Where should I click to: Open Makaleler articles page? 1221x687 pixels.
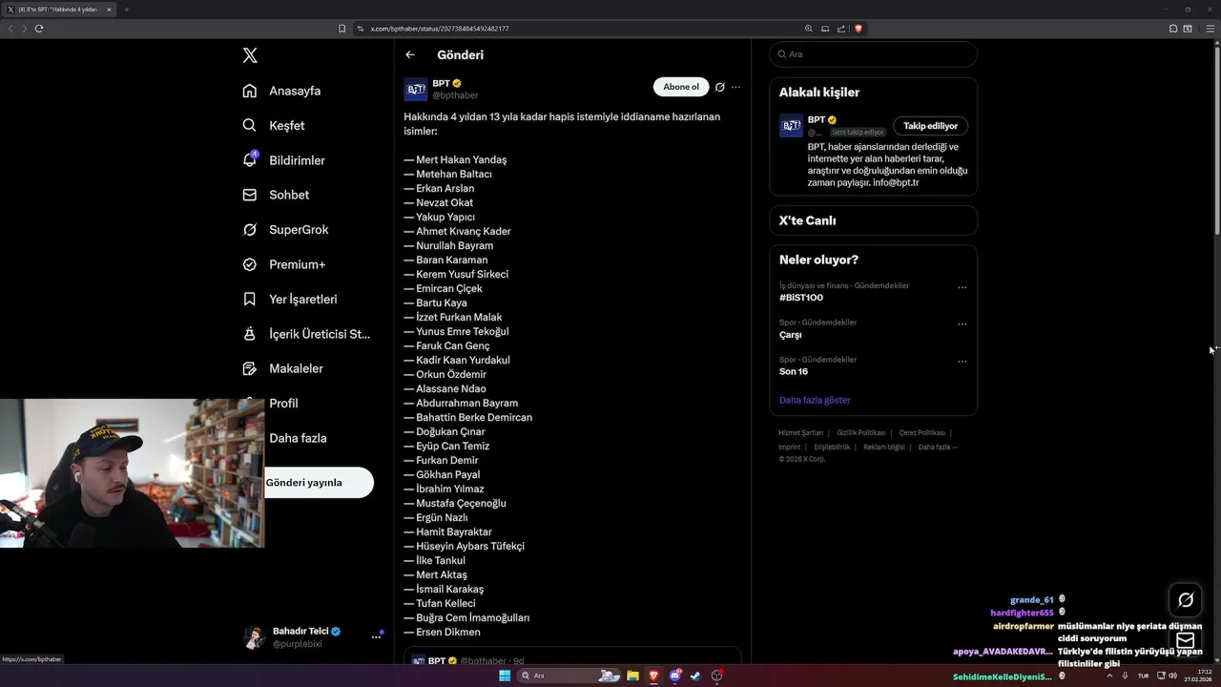pos(282,368)
